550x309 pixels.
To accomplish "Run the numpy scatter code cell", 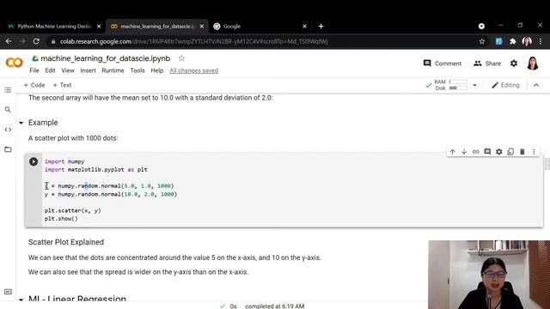I will click(x=34, y=161).
